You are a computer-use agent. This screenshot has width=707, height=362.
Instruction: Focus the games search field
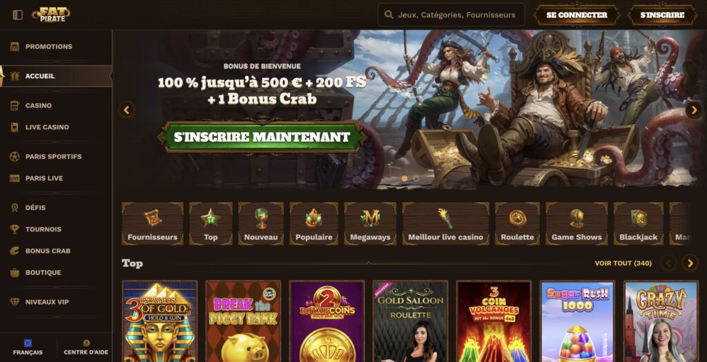[x=452, y=15]
